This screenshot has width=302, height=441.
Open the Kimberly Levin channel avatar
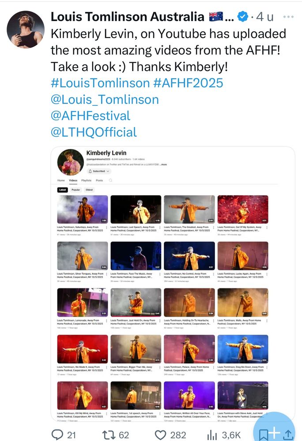pyautogui.click(x=70, y=162)
